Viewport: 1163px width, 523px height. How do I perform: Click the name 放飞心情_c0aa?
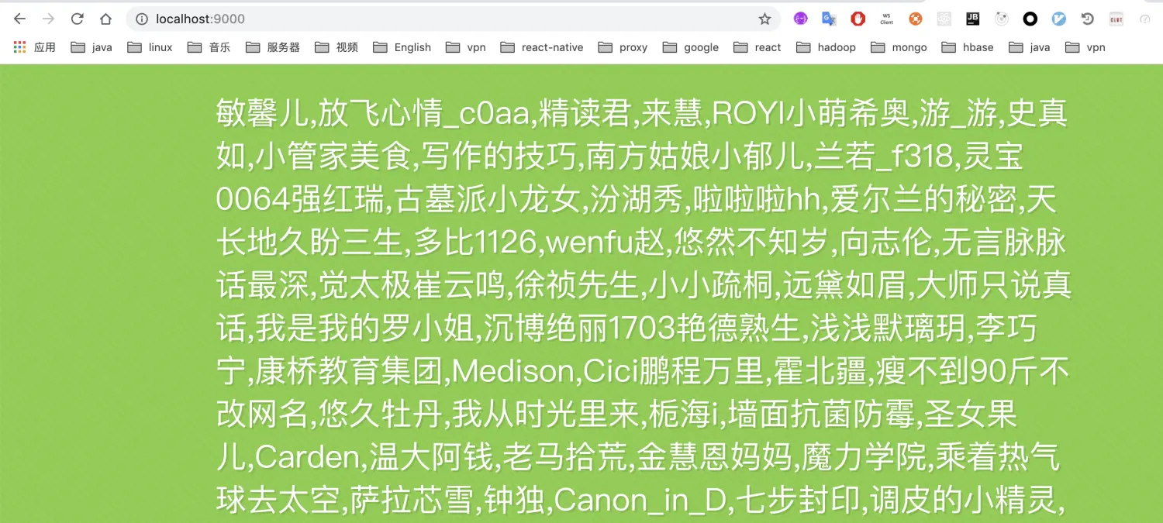tap(423, 114)
